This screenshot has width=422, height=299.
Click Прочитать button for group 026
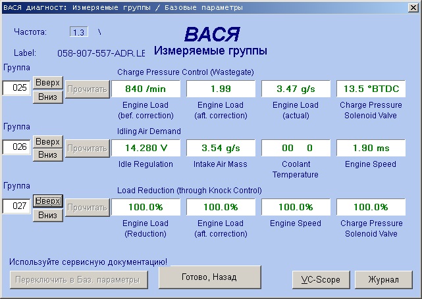click(88, 149)
